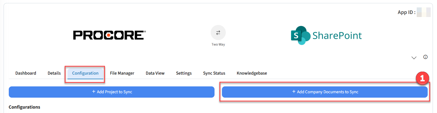Click the two-way sync arrows icon
Viewport: 437px width, 113px height.
click(218, 33)
